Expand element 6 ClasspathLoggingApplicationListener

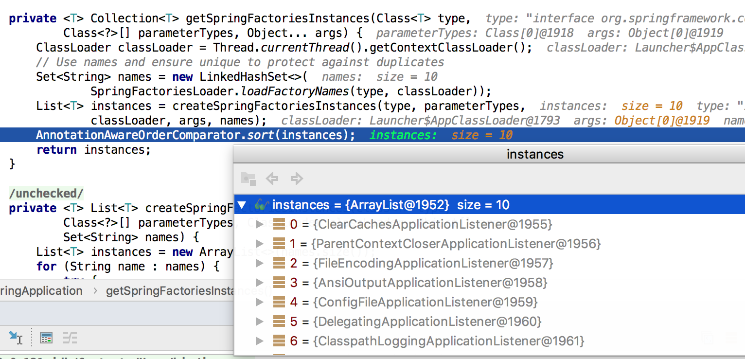pyautogui.click(x=260, y=341)
